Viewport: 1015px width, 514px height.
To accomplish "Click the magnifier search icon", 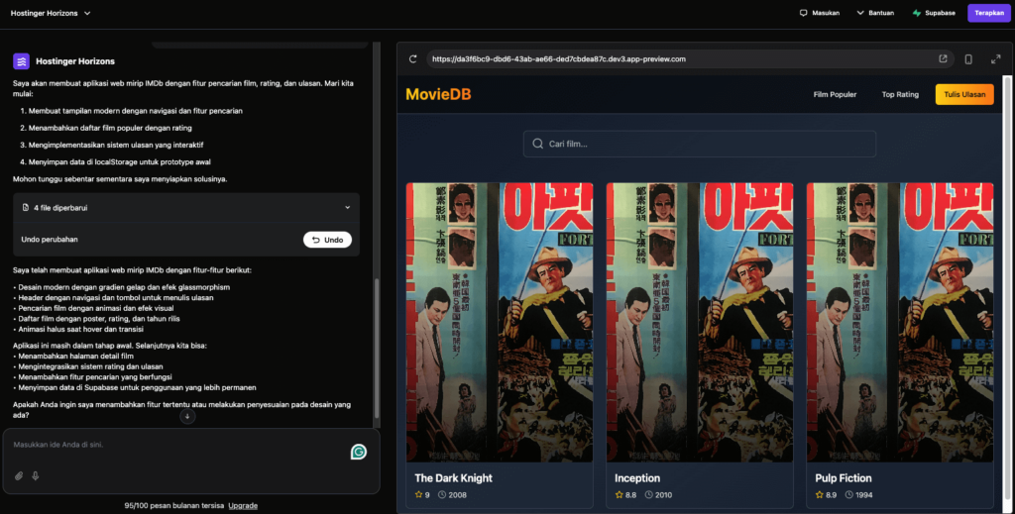I will click(x=538, y=144).
